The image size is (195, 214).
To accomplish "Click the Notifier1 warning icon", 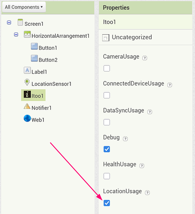I will pos(27,106).
